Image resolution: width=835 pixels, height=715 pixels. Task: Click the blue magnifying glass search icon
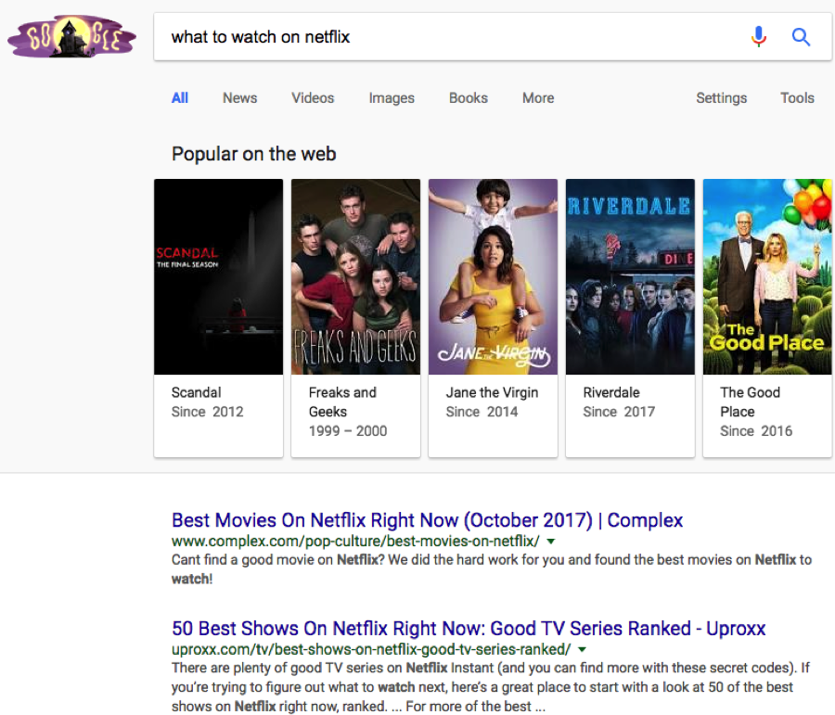801,37
